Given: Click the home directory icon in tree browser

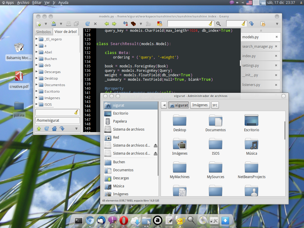Looking at the screenshot, I should pyautogui.click(x=54, y=129).
